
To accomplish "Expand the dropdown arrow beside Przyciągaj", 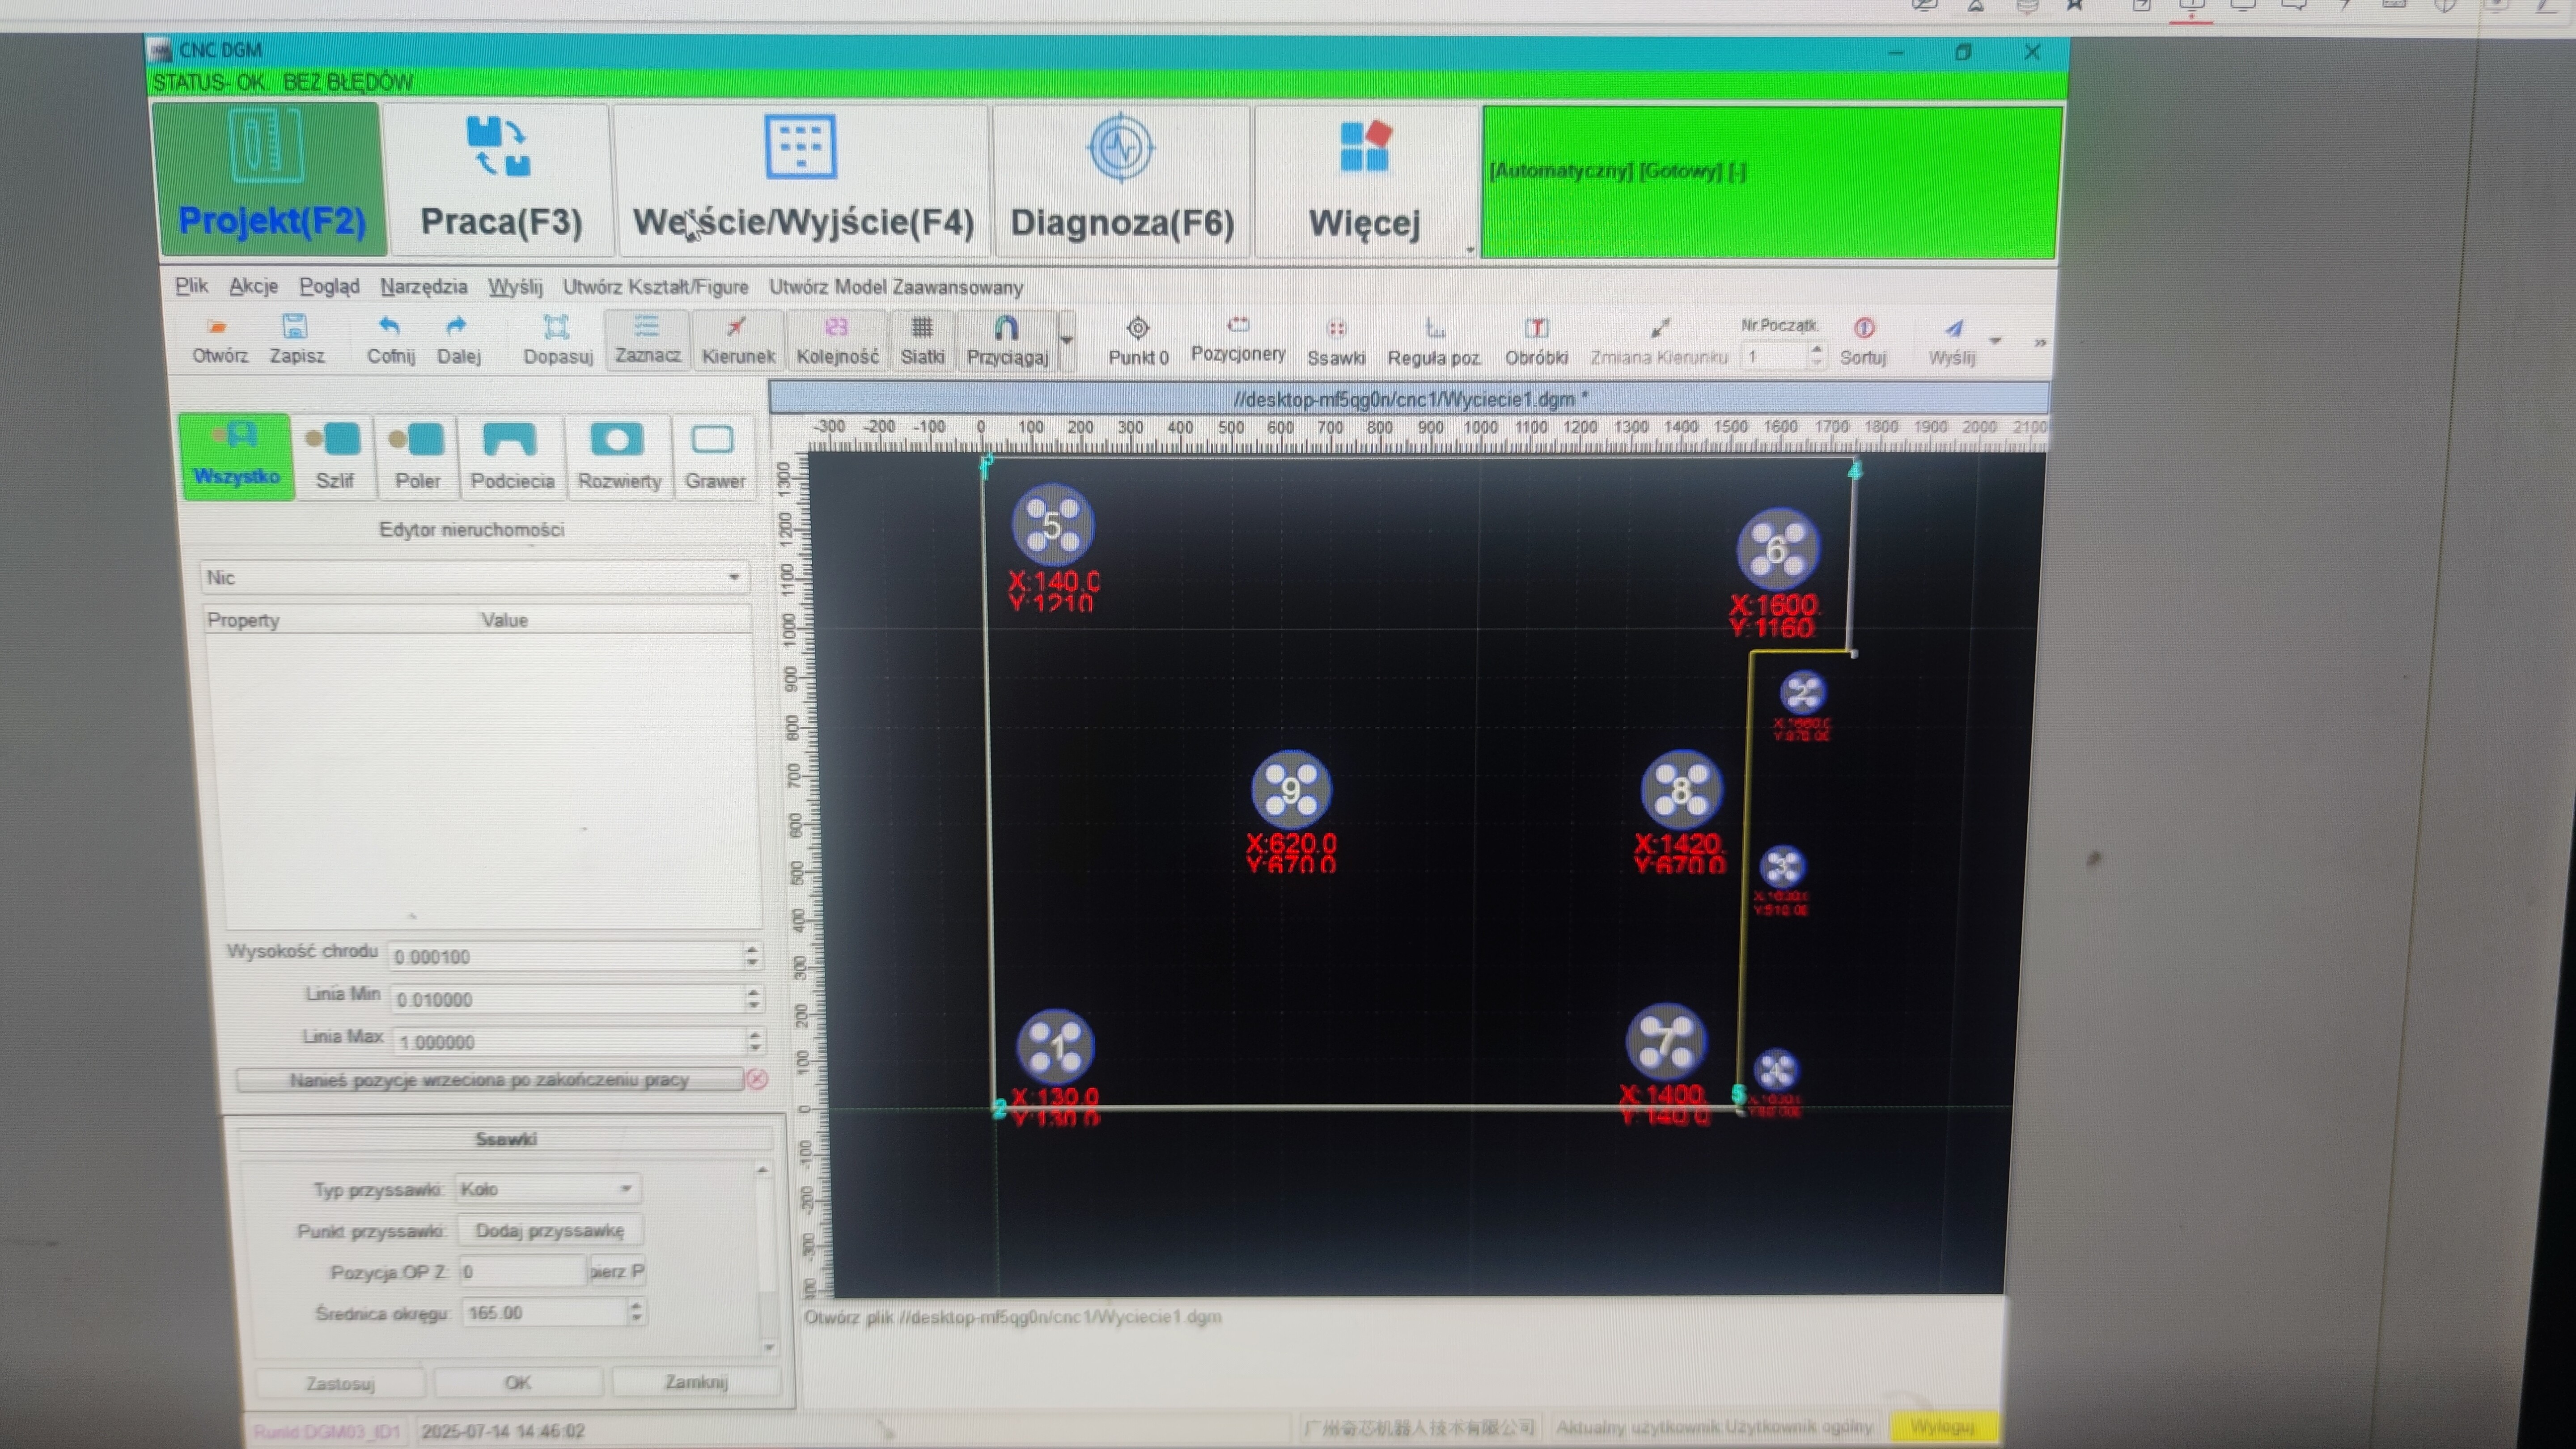I will click(1067, 341).
